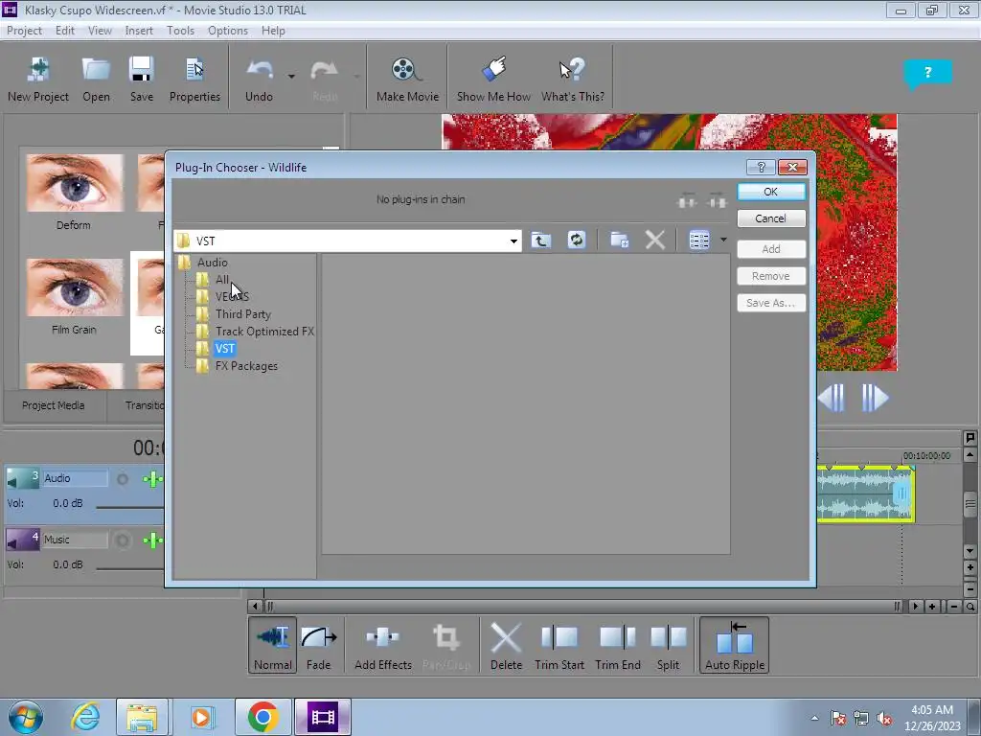This screenshot has height=736, width=981.
Task: Activate the What's This? help pointer
Action: (x=573, y=79)
